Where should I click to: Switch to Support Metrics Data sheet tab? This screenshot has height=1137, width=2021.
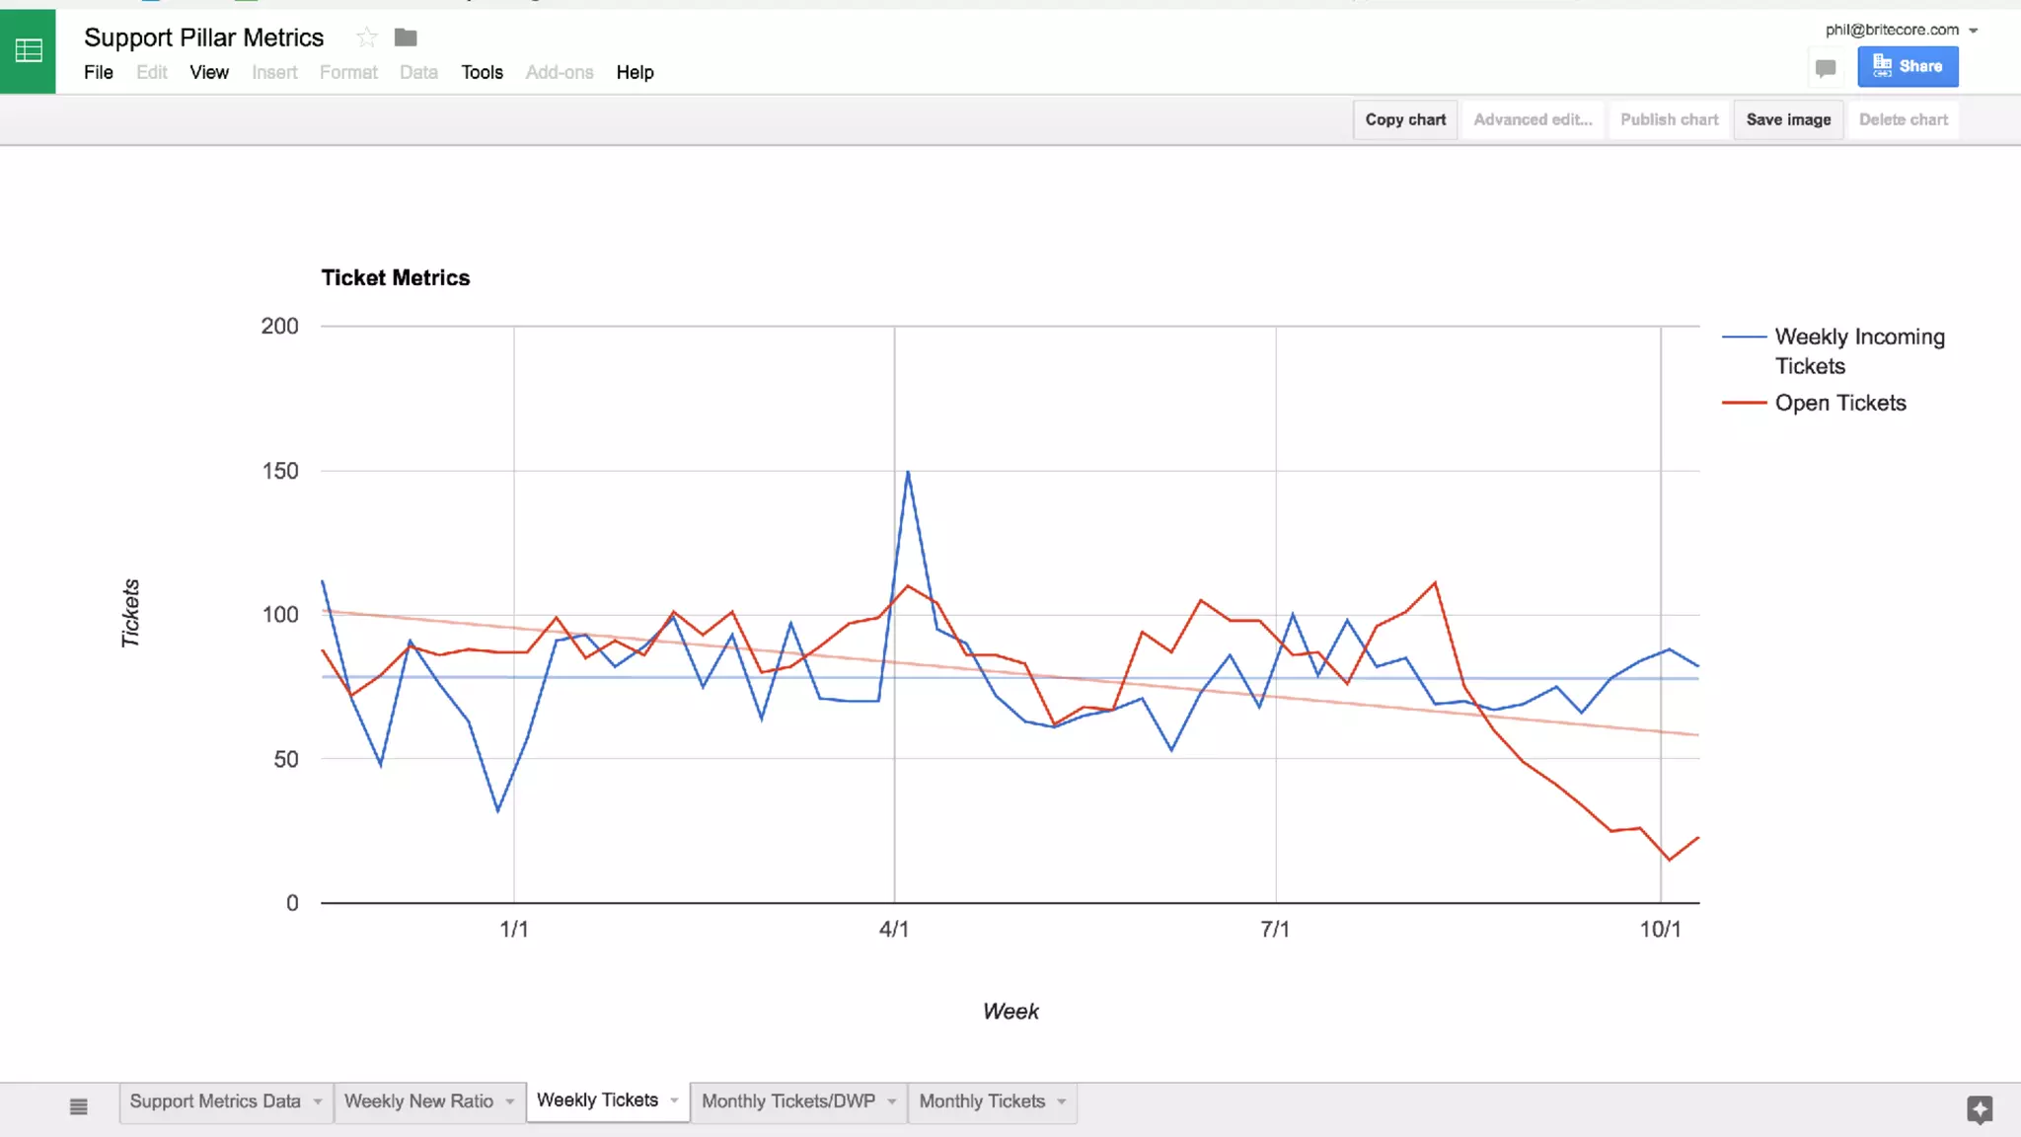215,1101
